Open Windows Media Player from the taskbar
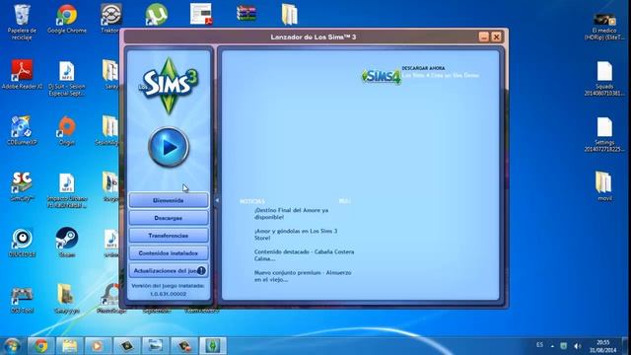Image resolution: width=631 pixels, height=355 pixels. [98, 346]
